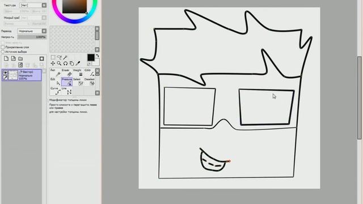The height and width of the screenshot is (204, 363).
Task: Enable the Прикрепление слоя checkbox
Action: (3, 47)
